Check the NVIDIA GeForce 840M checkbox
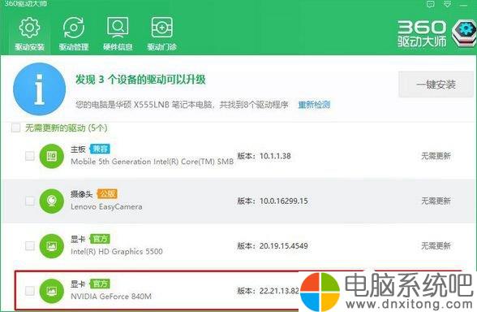This screenshot has width=477, height=312. pyautogui.click(x=30, y=291)
